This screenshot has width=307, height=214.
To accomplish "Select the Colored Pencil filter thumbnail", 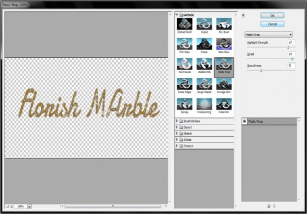I will pos(185,24).
